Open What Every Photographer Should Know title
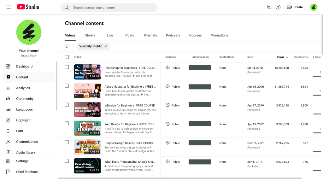323x179 pixels. click(x=130, y=162)
